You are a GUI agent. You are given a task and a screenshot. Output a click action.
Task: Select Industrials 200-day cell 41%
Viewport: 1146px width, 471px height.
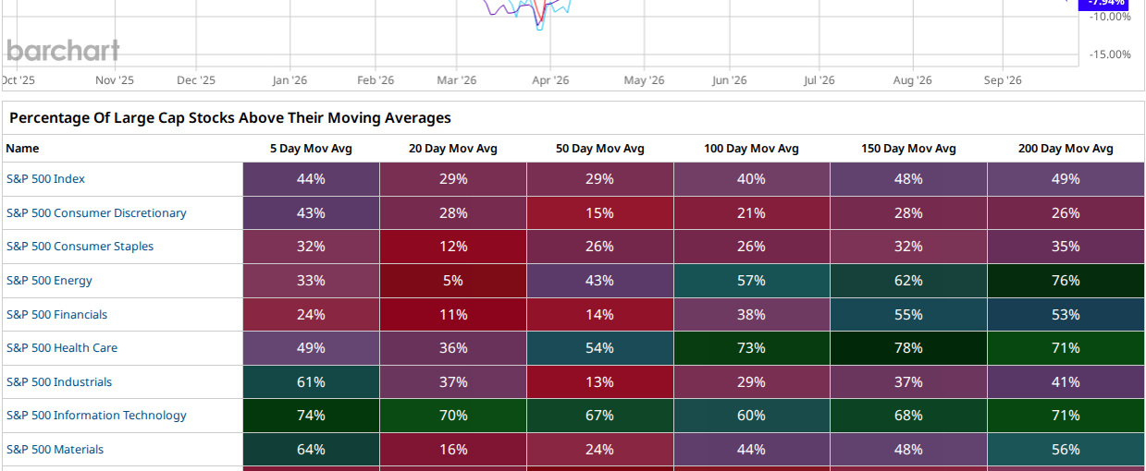click(x=1066, y=382)
